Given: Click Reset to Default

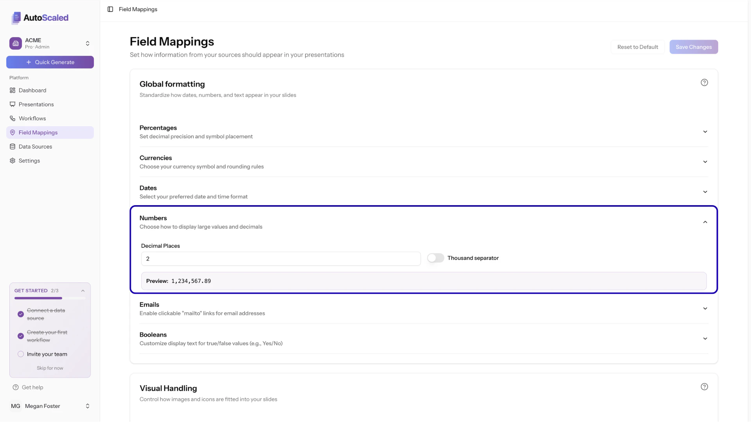Looking at the screenshot, I should [x=637, y=46].
